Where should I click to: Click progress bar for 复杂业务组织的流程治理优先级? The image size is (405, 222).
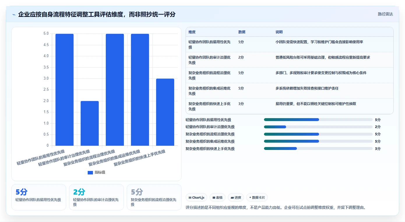coord(318,134)
